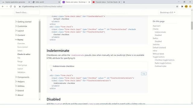This screenshot has width=193, height=108.
Task: Expand the Components section
Action: (x=22, y=77)
